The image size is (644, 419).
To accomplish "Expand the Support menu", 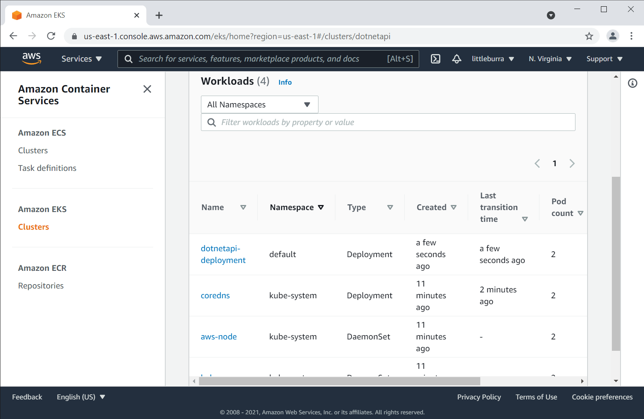I will (604, 59).
